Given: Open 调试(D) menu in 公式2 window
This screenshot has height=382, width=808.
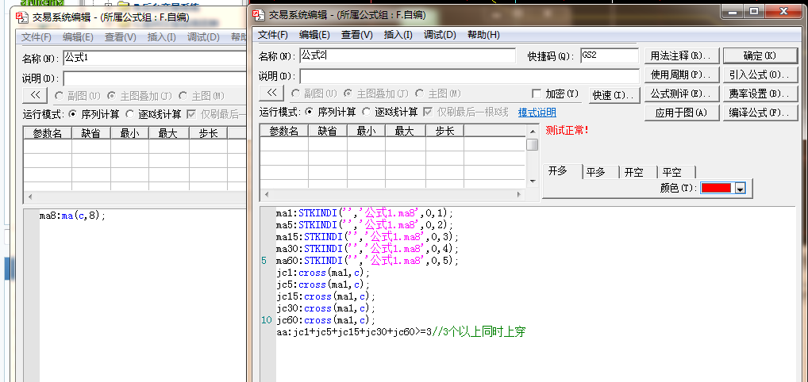Looking at the screenshot, I should (440, 35).
